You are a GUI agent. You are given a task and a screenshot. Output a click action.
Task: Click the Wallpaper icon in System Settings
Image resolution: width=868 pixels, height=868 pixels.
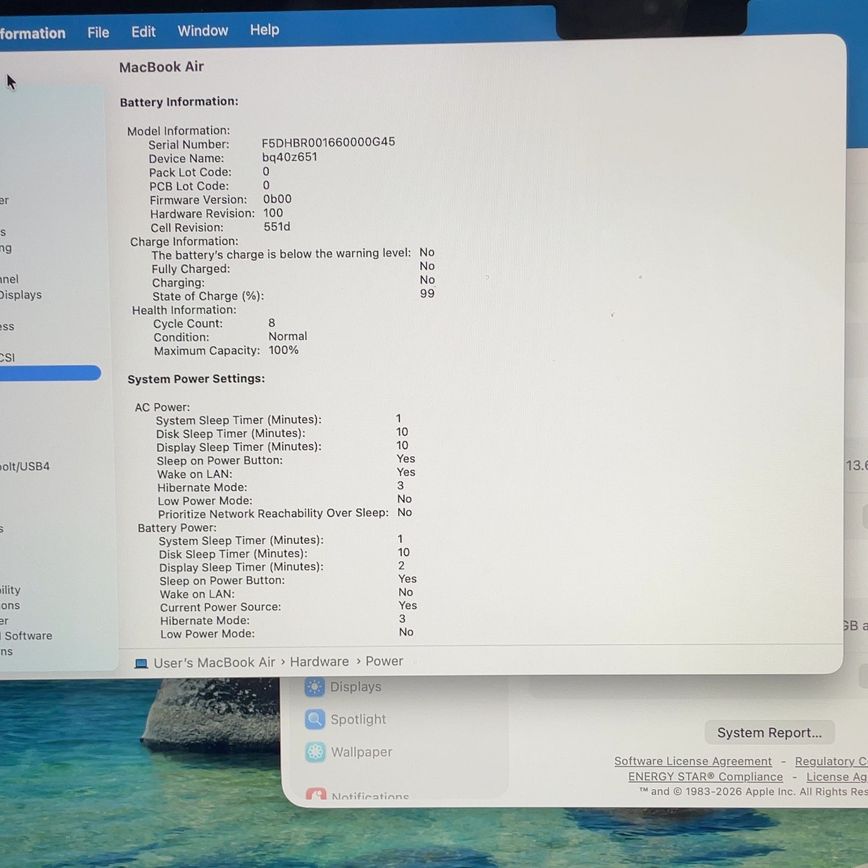[315, 751]
